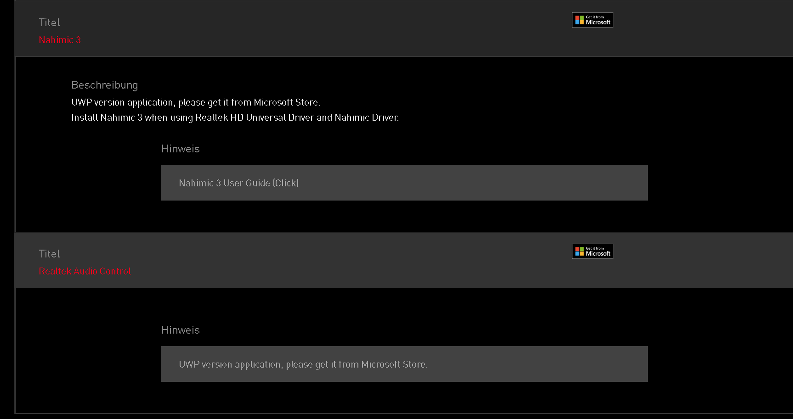
Task: Open the Nahimic 3 User Guide (Click) link
Action: tap(239, 183)
